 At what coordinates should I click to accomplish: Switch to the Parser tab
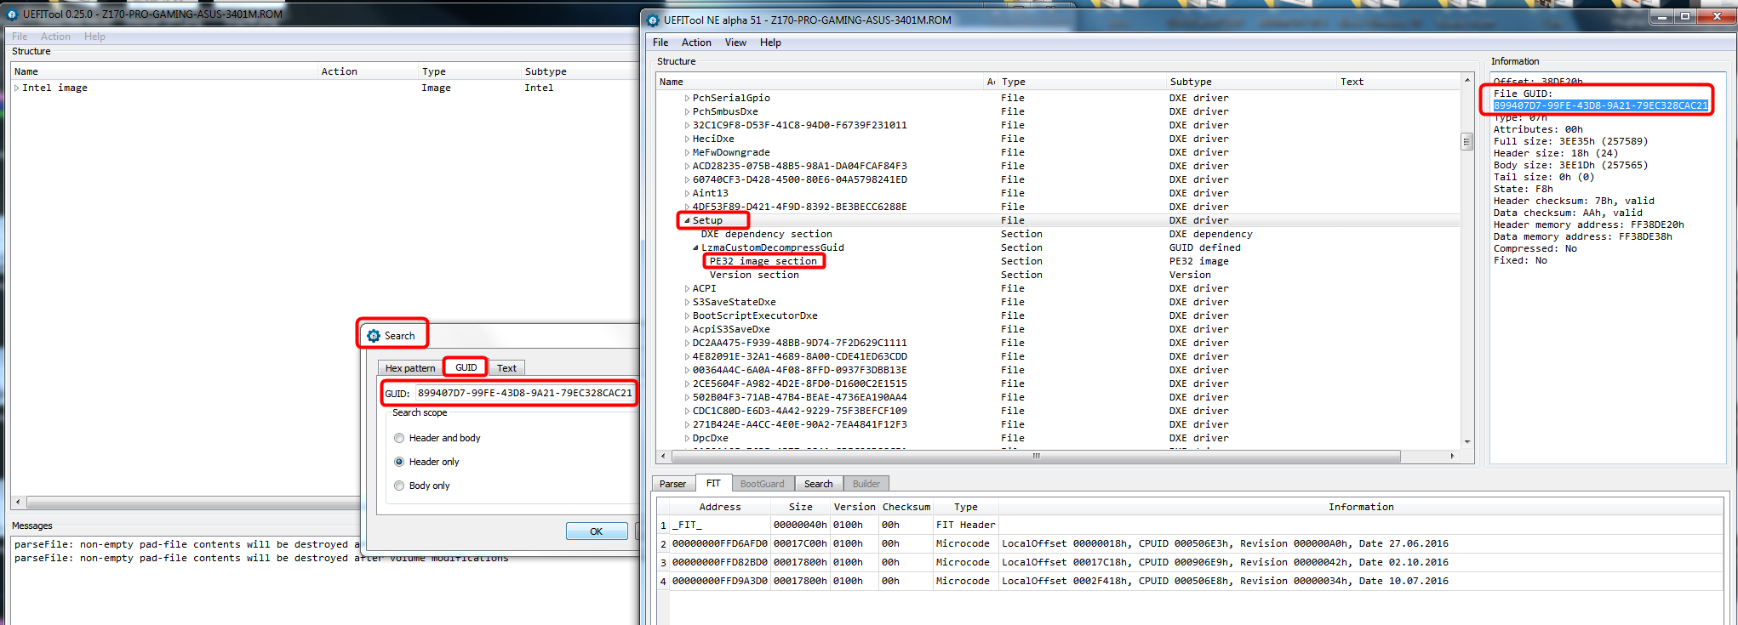click(x=672, y=484)
